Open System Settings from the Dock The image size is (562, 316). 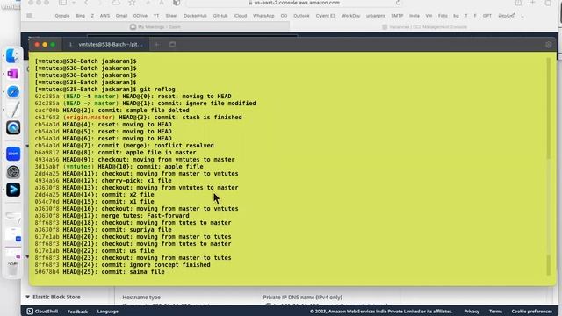[x=13, y=172]
